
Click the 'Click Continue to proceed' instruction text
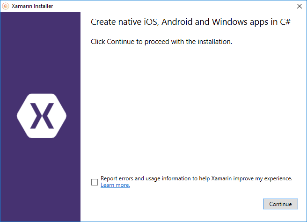161,42
